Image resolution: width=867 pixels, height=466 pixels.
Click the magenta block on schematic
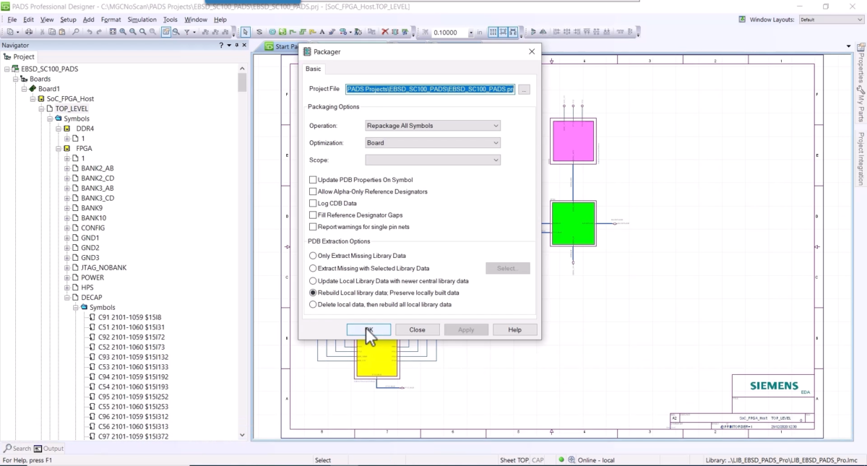coord(574,140)
